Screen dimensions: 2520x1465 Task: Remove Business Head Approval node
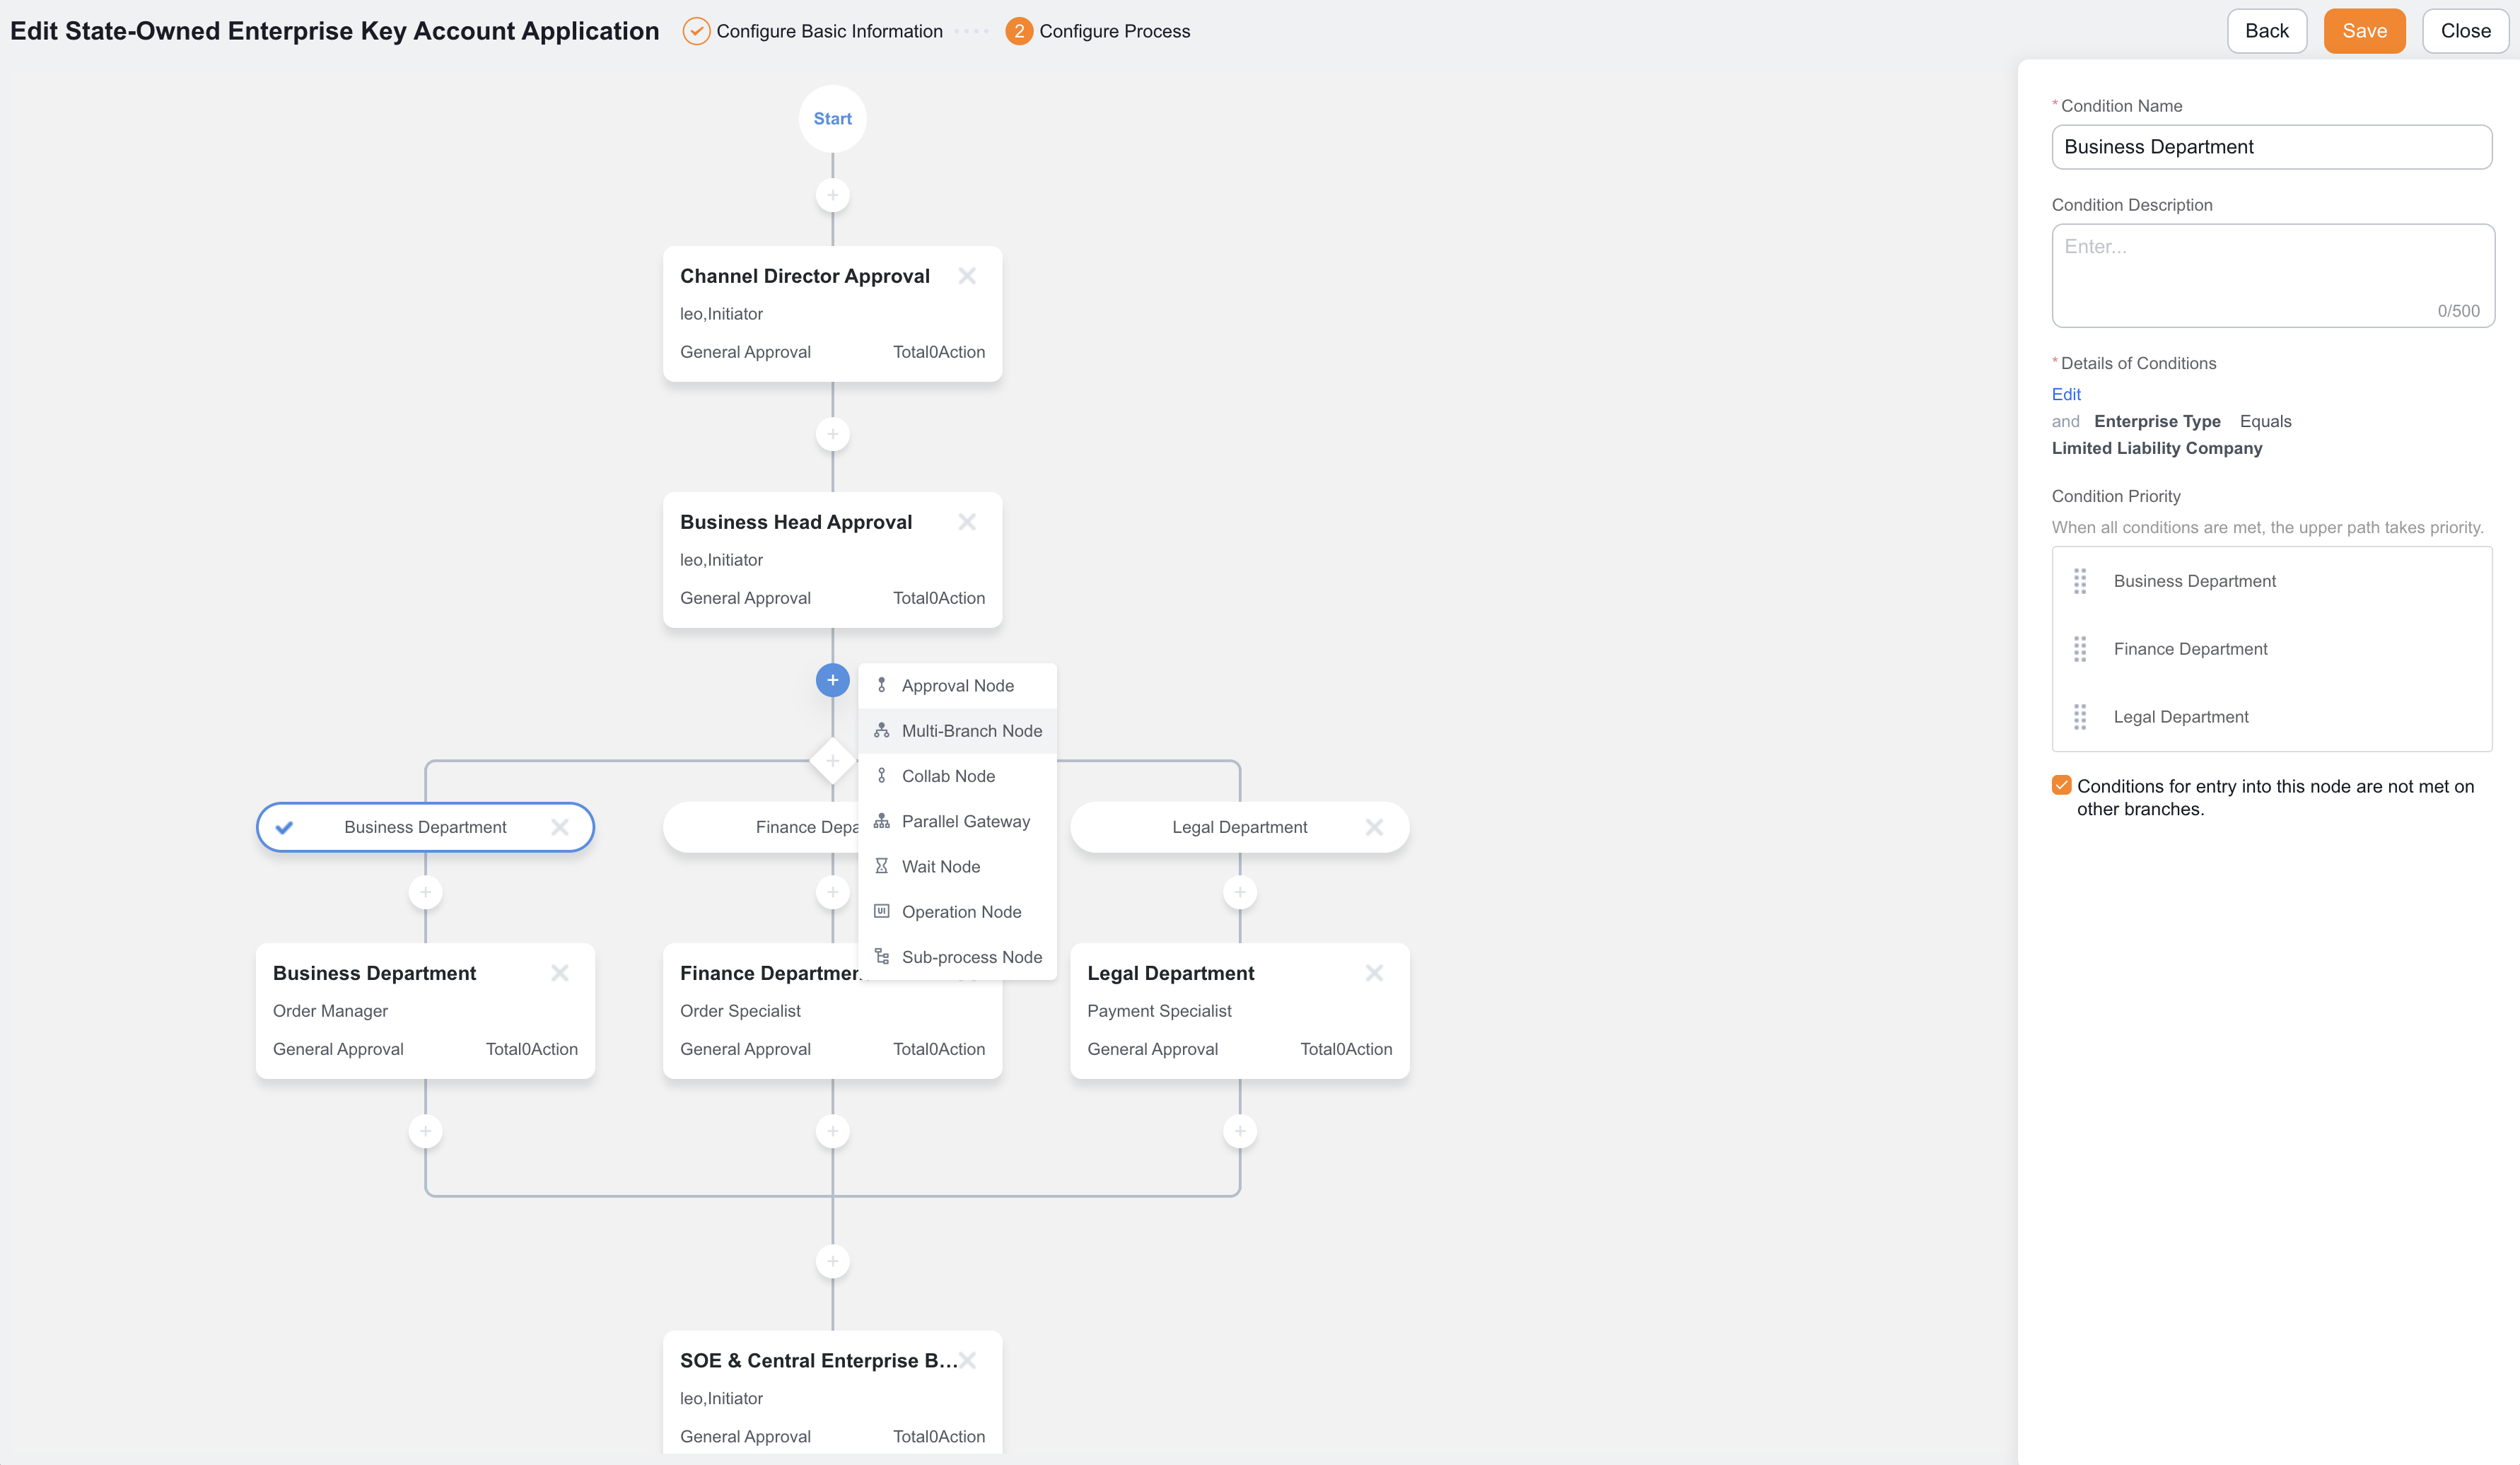(x=967, y=521)
